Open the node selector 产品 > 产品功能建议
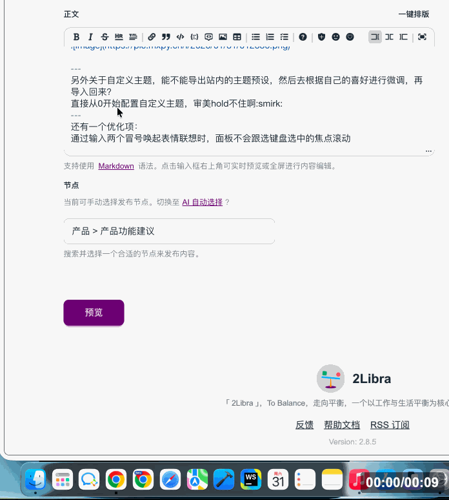The image size is (449, 500). coord(169,231)
